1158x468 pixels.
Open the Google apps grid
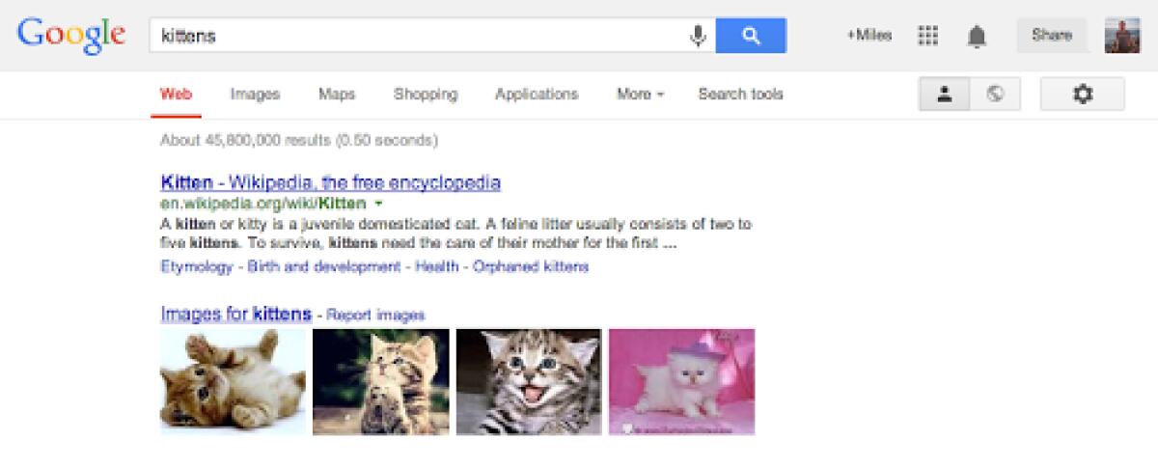point(928,36)
